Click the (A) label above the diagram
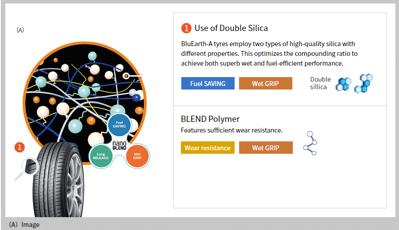The width and height of the screenshot is (399, 230). coord(20,30)
